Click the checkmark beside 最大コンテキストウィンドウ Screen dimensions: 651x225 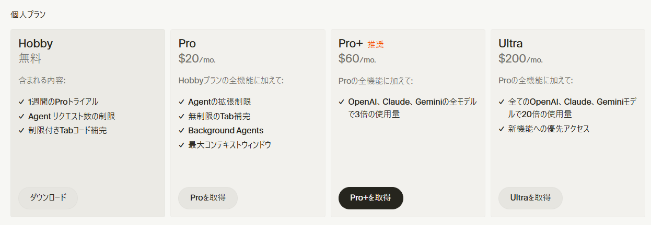click(x=181, y=145)
